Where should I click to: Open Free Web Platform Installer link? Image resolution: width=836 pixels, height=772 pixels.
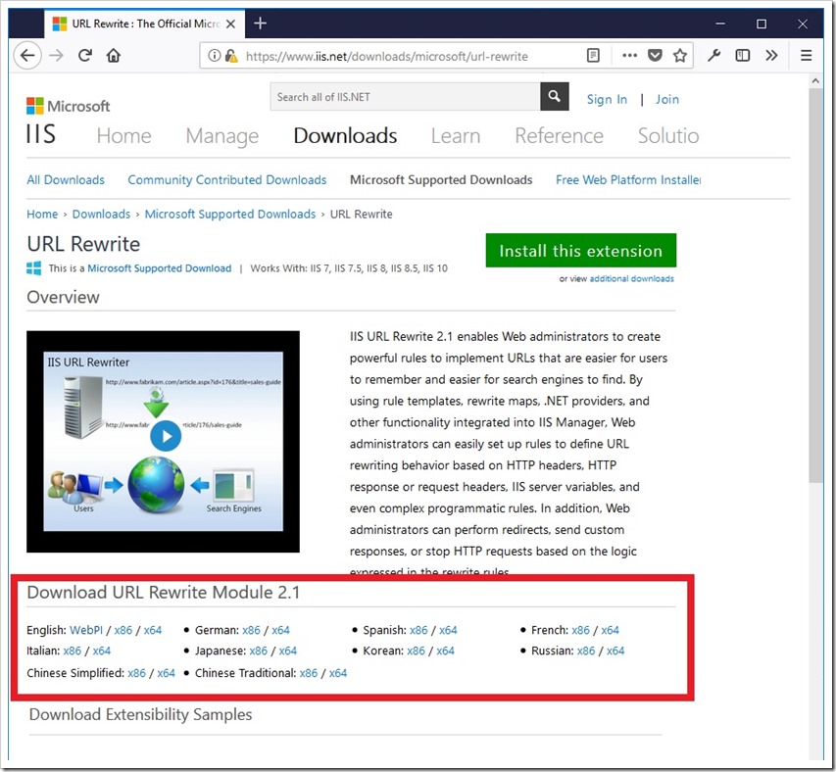point(628,180)
